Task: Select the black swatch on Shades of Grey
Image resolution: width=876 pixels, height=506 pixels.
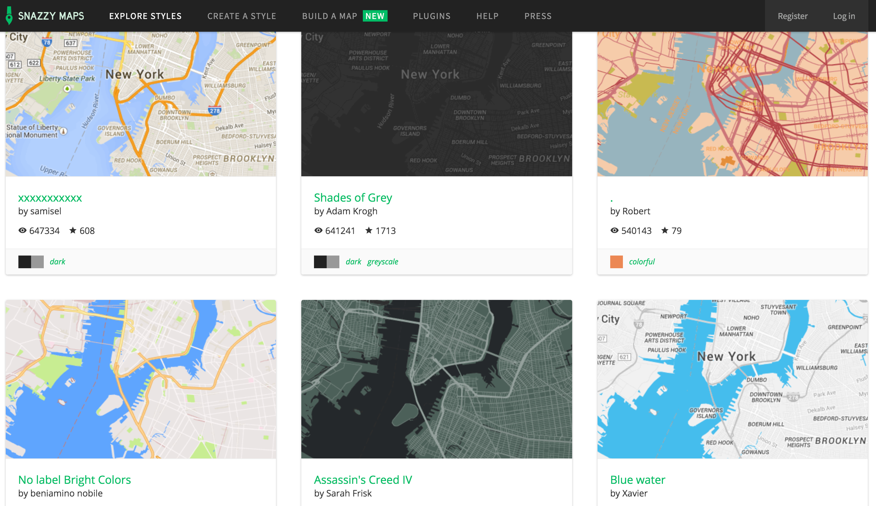Action: tap(320, 262)
